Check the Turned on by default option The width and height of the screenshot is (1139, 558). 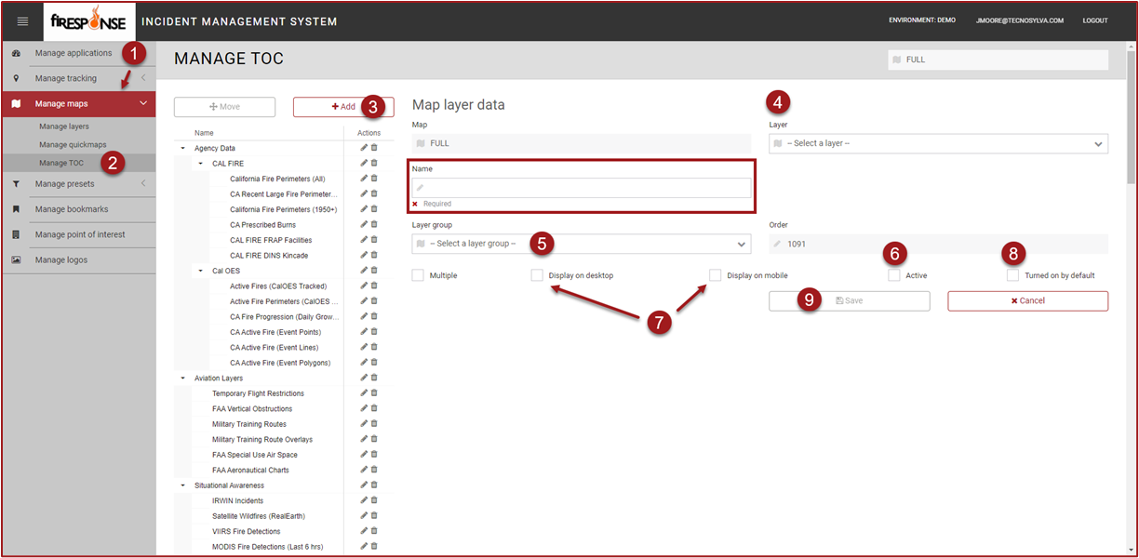tap(1012, 275)
